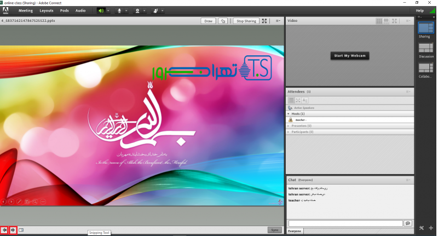
Task: Select the pointer tool beside Draw
Action: pos(223,21)
